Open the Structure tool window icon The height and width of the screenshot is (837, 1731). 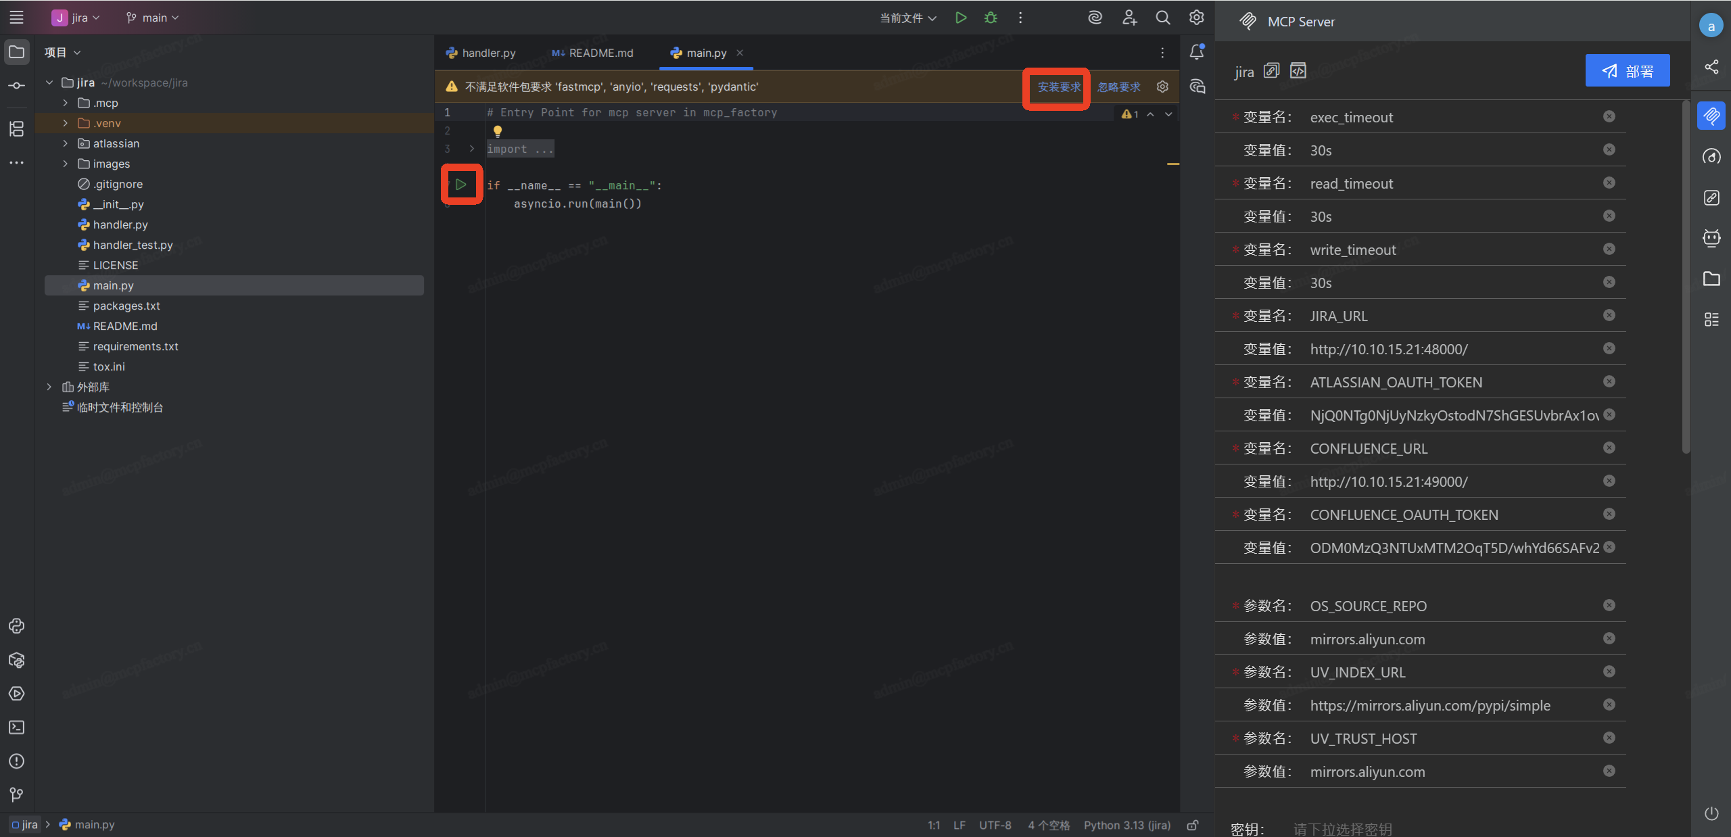(x=16, y=128)
